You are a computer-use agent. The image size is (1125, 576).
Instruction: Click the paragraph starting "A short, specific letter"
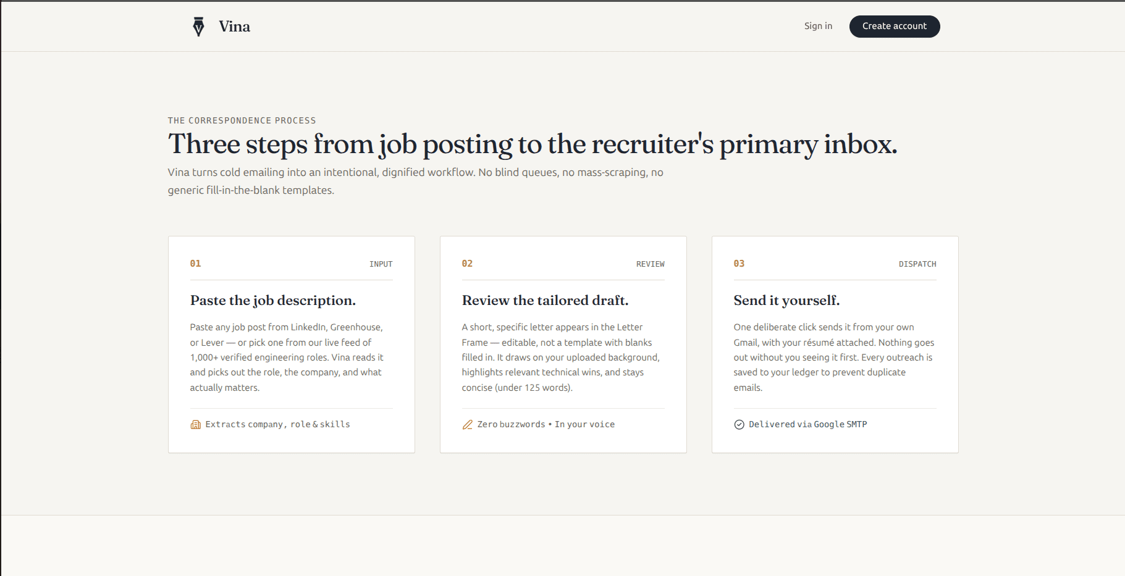pyautogui.click(x=561, y=357)
